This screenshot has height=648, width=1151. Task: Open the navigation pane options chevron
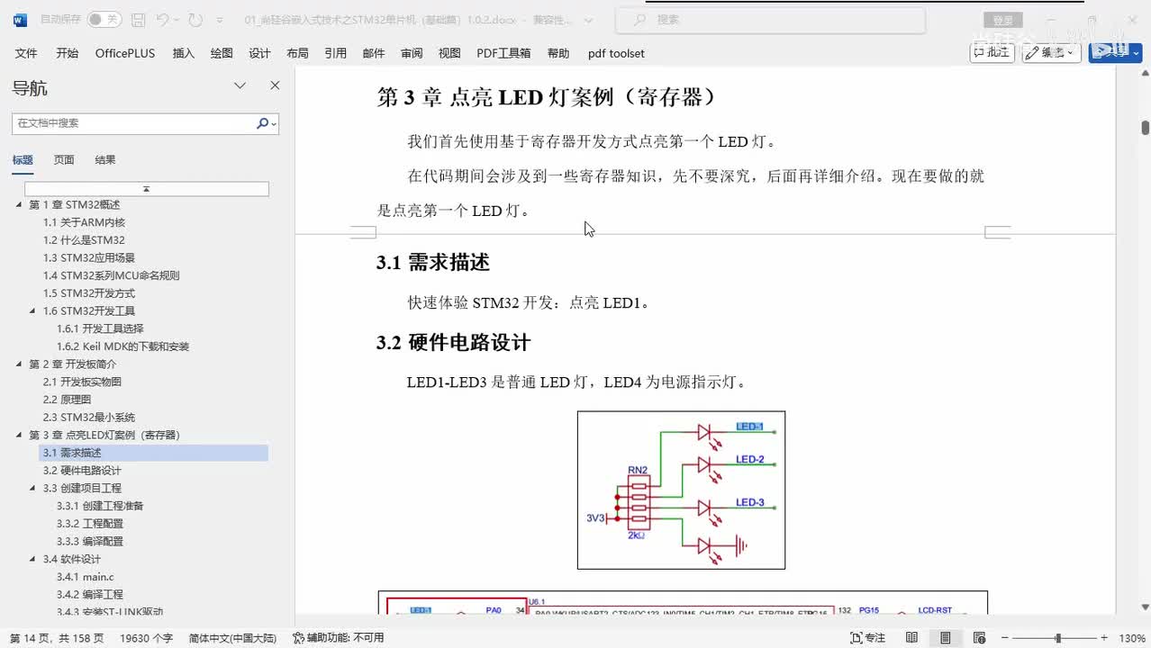click(x=240, y=85)
